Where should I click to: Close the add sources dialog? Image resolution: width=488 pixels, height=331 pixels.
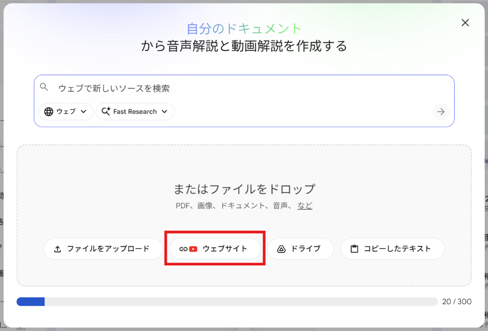(x=465, y=23)
